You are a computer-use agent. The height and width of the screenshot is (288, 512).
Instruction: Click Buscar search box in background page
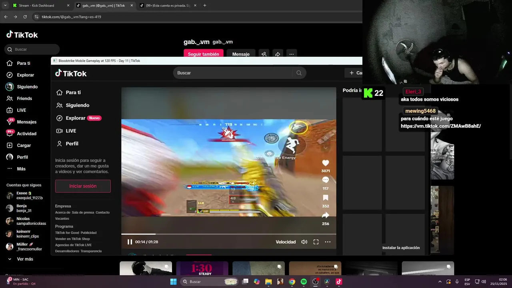pyautogui.click(x=32, y=49)
